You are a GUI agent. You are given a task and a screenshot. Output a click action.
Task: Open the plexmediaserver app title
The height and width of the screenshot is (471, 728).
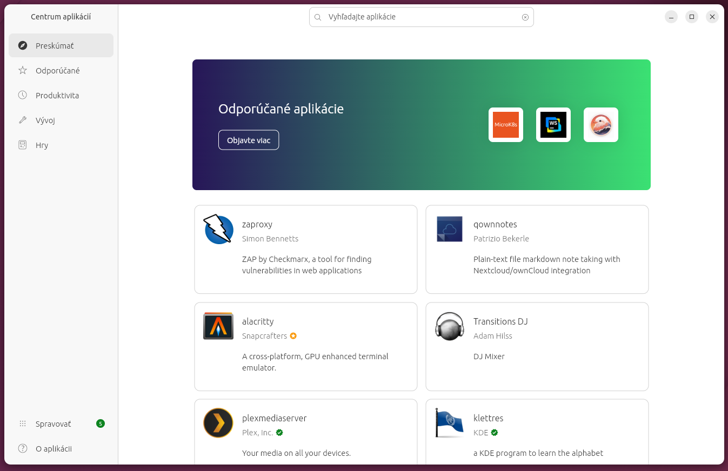pos(275,418)
